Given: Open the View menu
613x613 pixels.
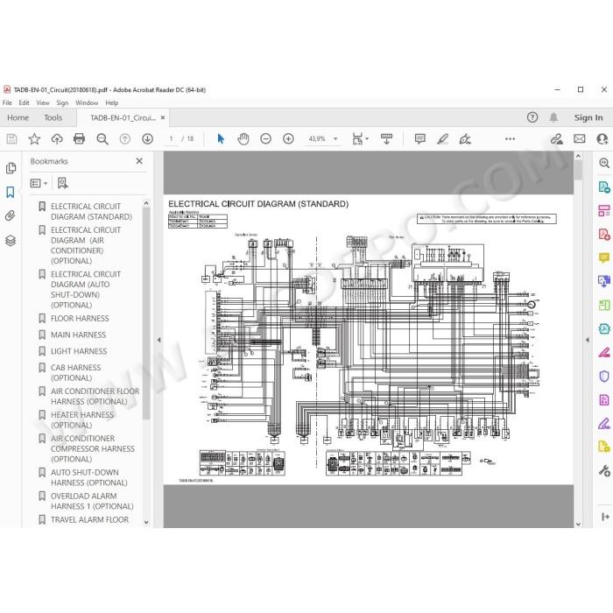Looking at the screenshot, I should click(43, 102).
